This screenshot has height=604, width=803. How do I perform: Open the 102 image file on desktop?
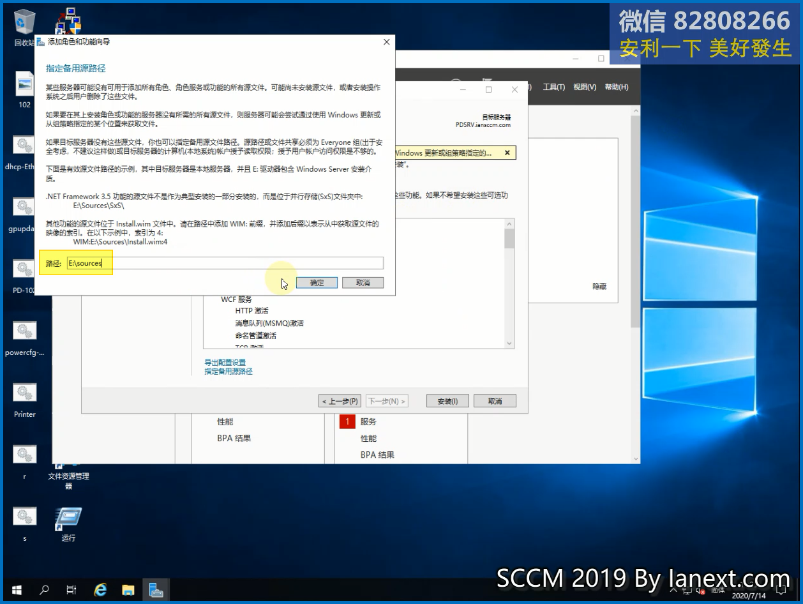coord(25,89)
